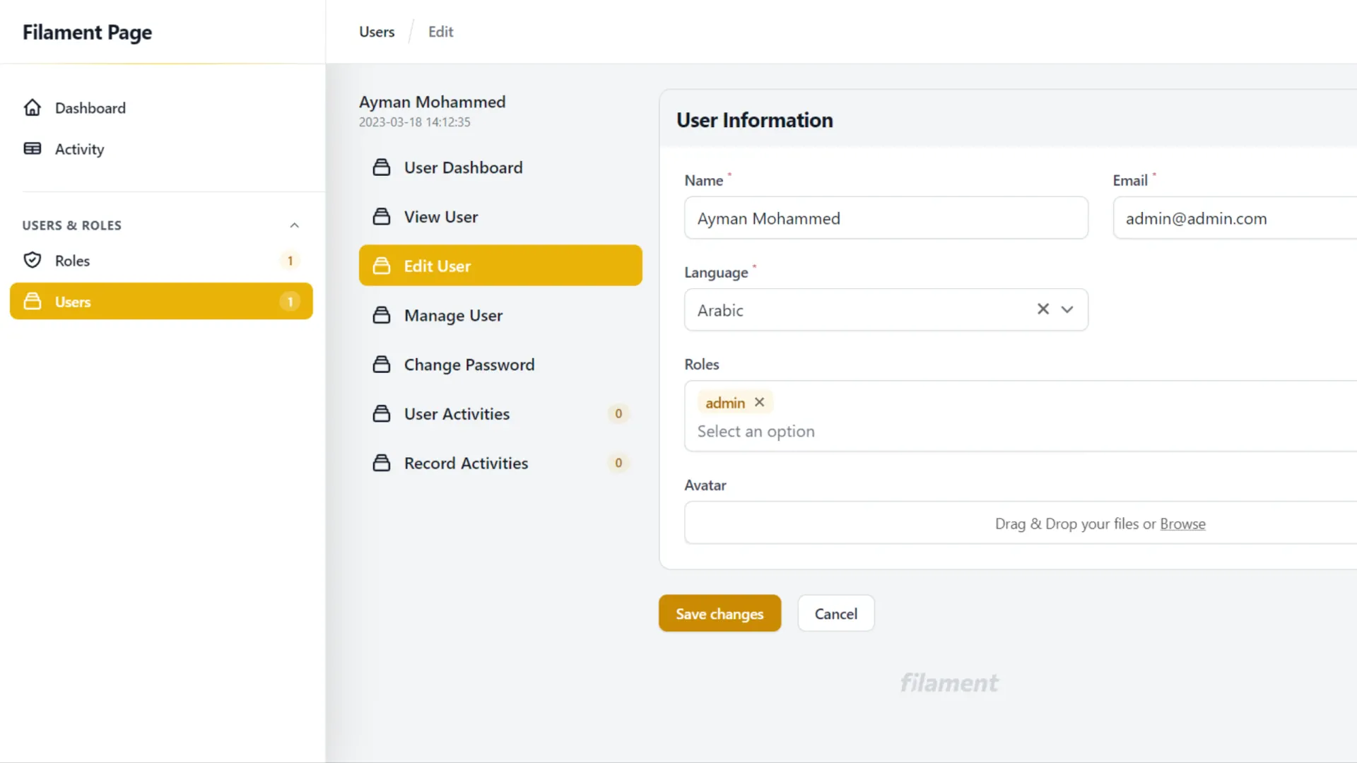The image size is (1357, 763).
Task: Click the Change Password lock icon
Action: (x=382, y=364)
